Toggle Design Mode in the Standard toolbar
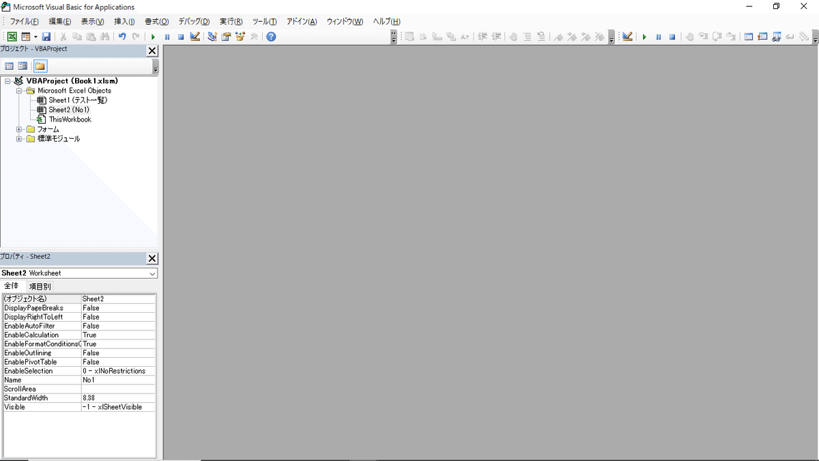Image resolution: width=819 pixels, height=461 pixels. point(195,37)
